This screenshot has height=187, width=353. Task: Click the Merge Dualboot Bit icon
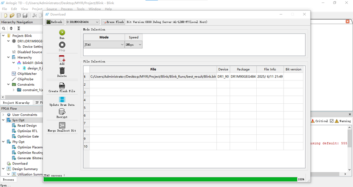(x=62, y=125)
